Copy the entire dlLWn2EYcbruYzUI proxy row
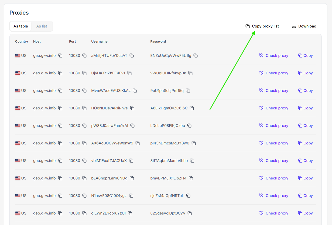 [305, 213]
